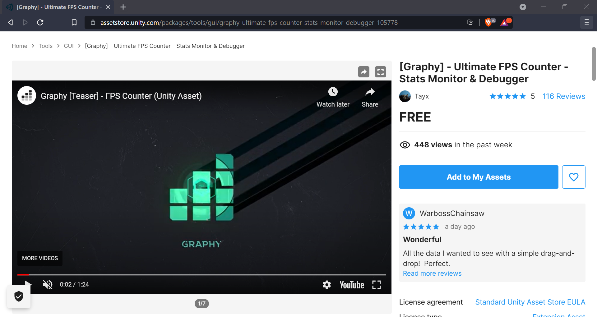Open the GUI breadcrumb category

(69, 46)
